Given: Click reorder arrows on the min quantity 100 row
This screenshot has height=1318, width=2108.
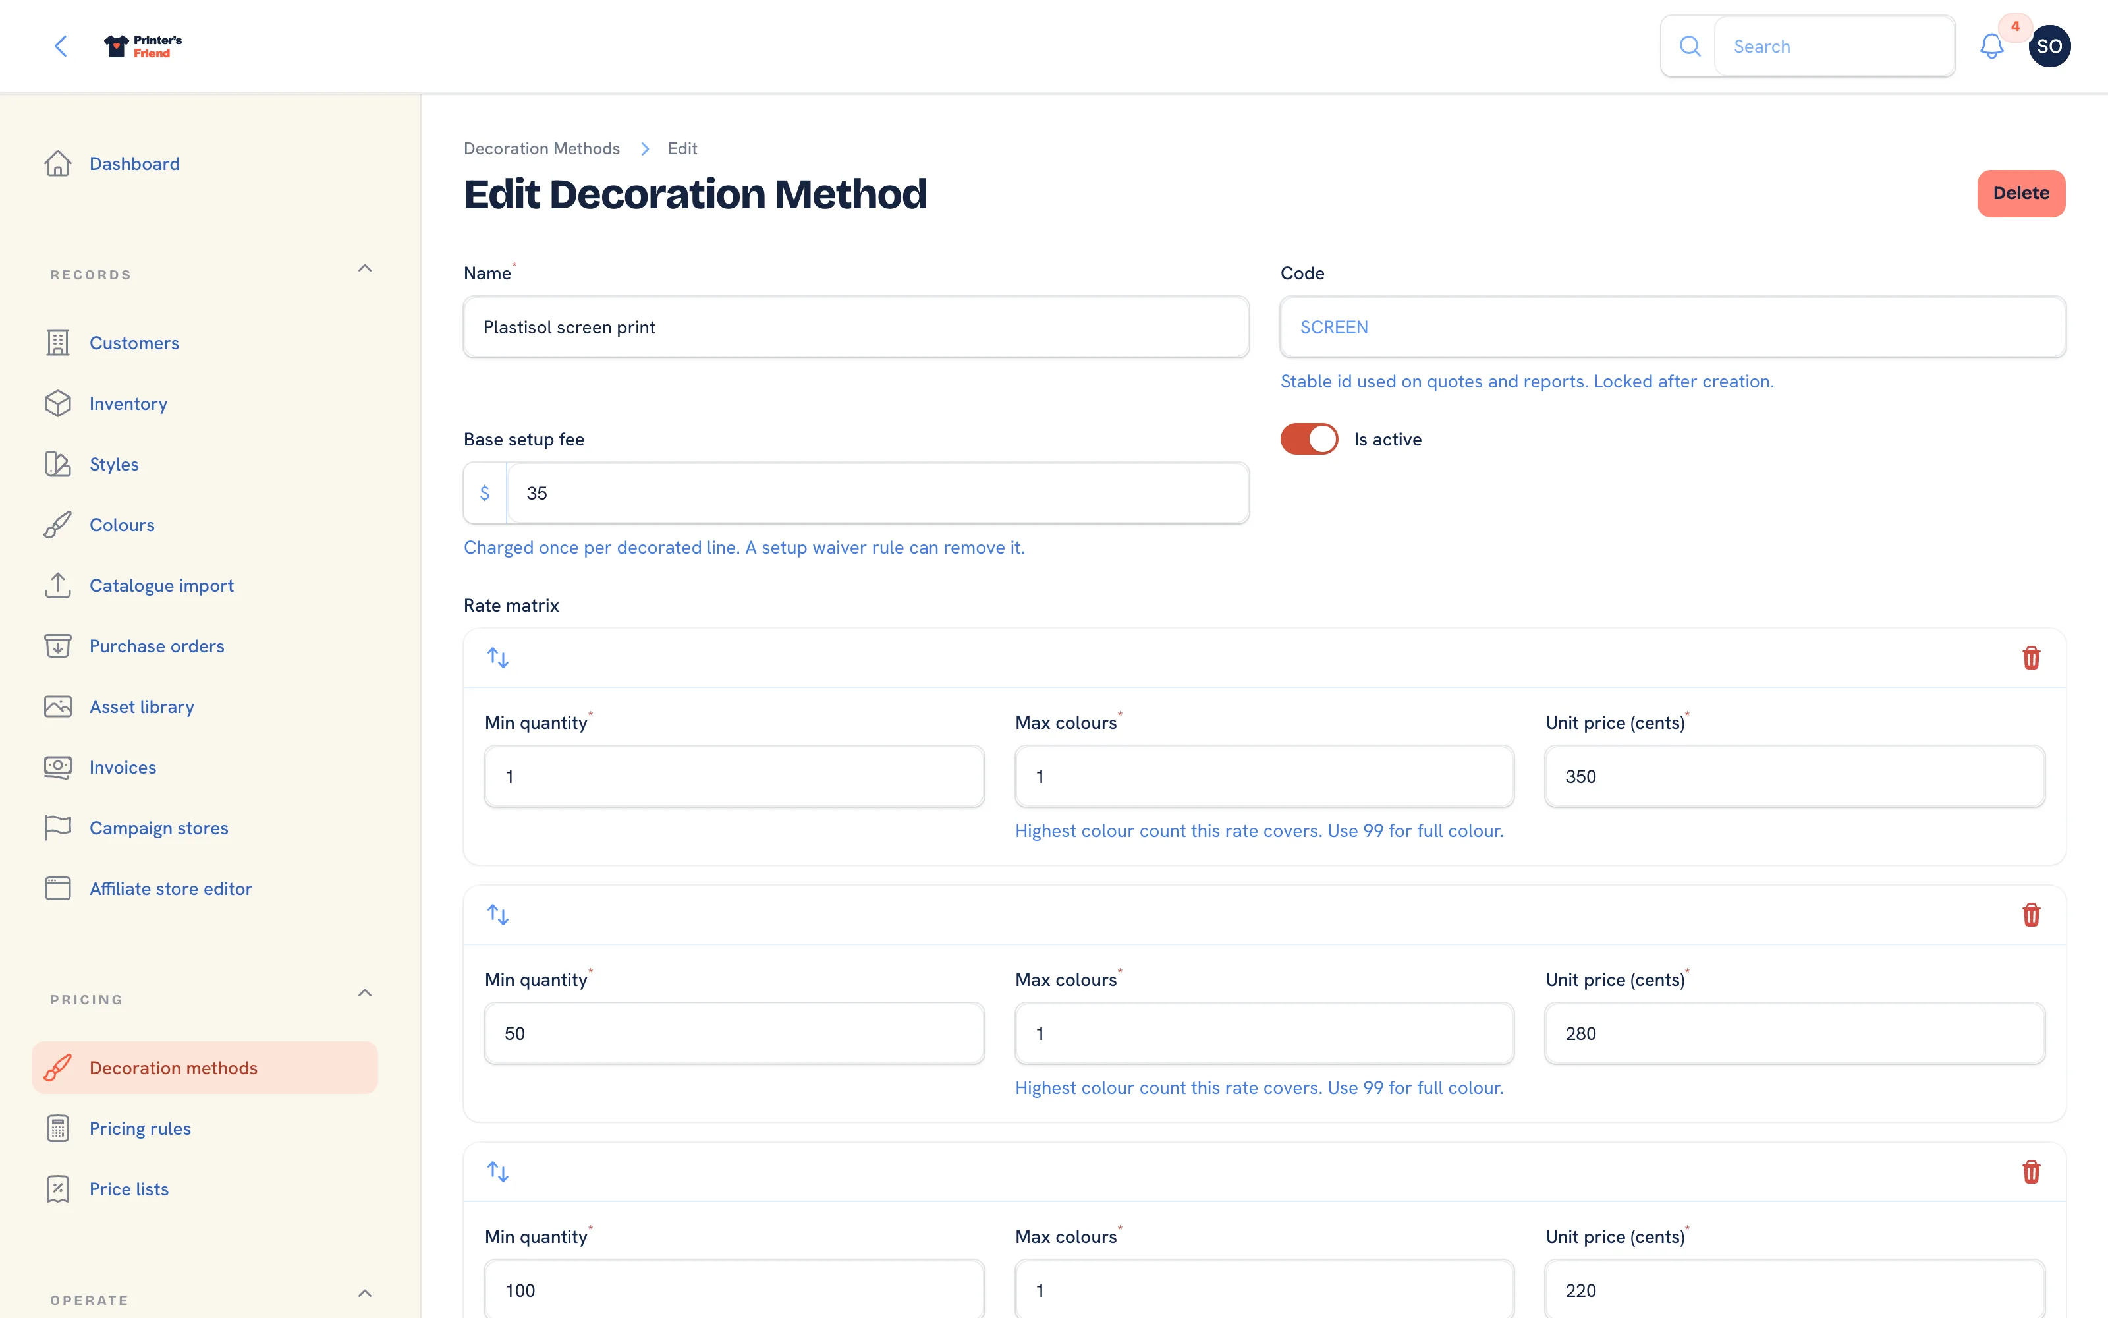Looking at the screenshot, I should 497,1172.
